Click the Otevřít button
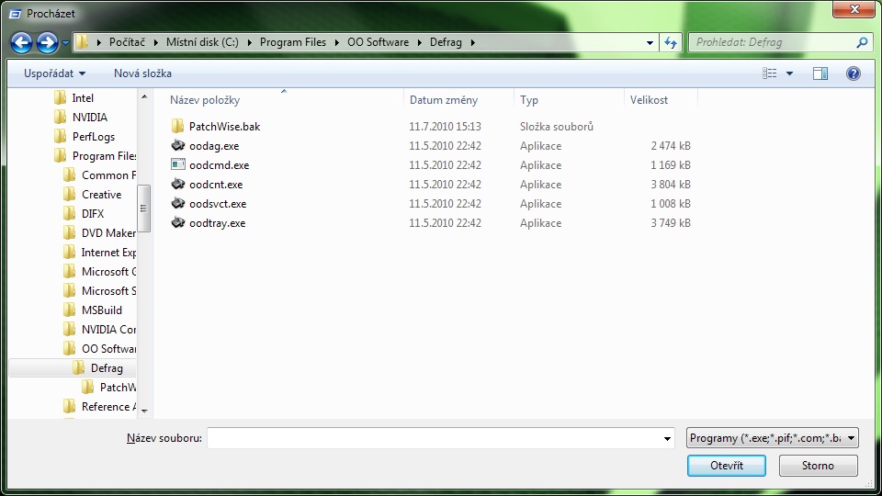Viewport: 882px width, 496px height. pos(727,466)
